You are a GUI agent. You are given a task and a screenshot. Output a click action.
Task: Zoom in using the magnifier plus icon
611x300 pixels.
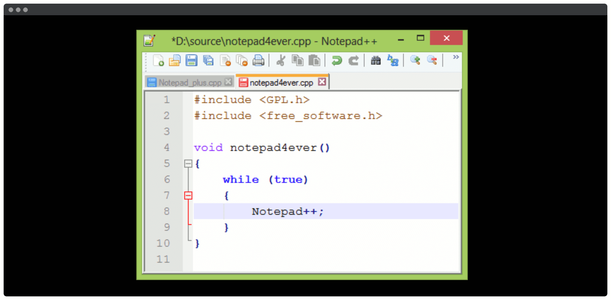click(415, 60)
